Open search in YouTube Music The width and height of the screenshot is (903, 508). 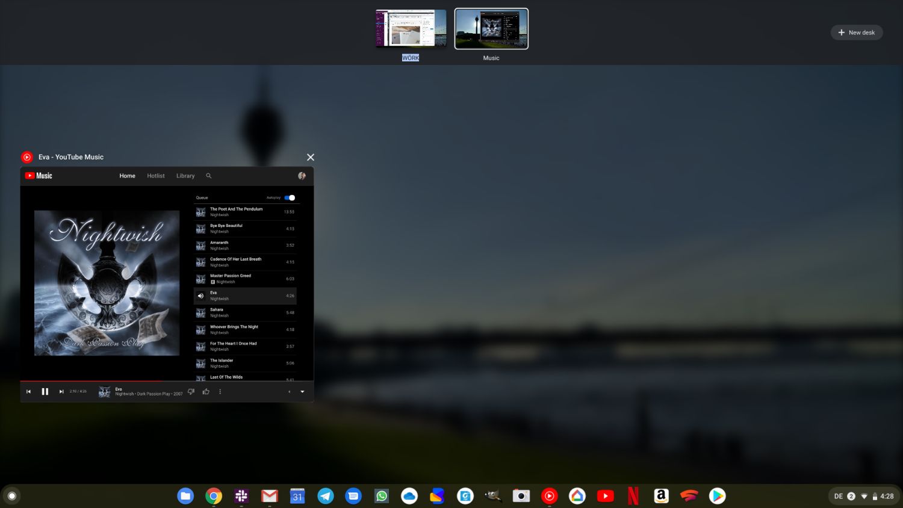coord(209,176)
